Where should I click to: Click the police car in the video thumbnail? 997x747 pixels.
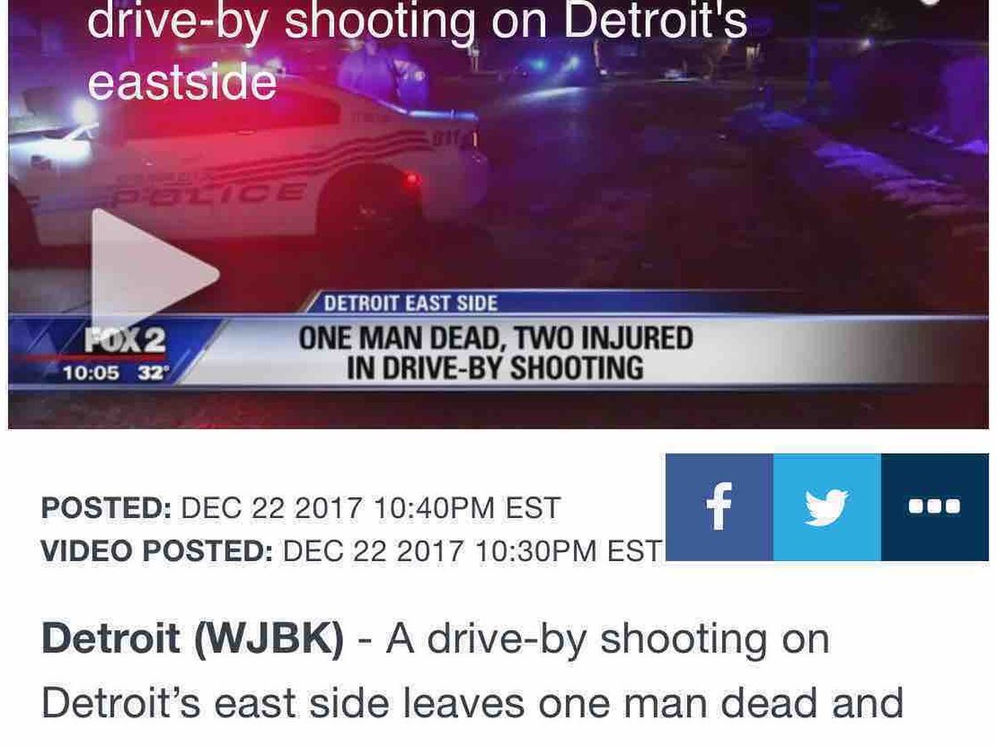[249, 166]
